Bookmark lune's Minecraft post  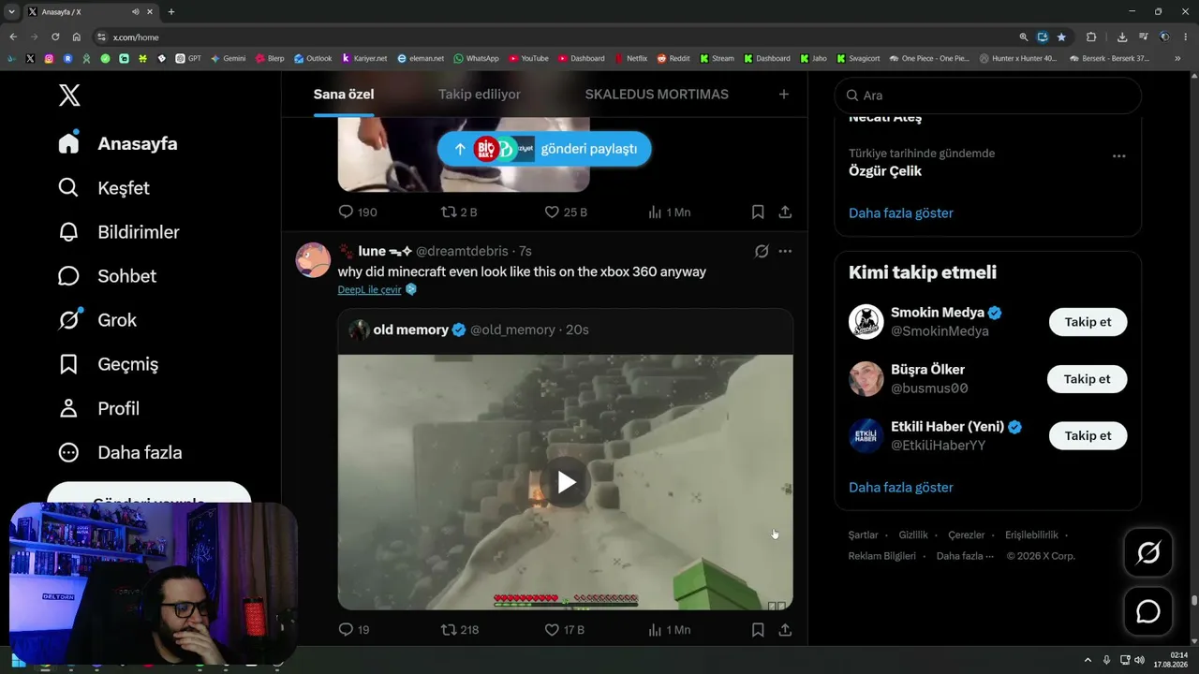[x=758, y=630]
